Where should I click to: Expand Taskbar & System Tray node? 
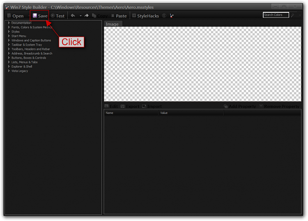pyautogui.click(x=9, y=45)
